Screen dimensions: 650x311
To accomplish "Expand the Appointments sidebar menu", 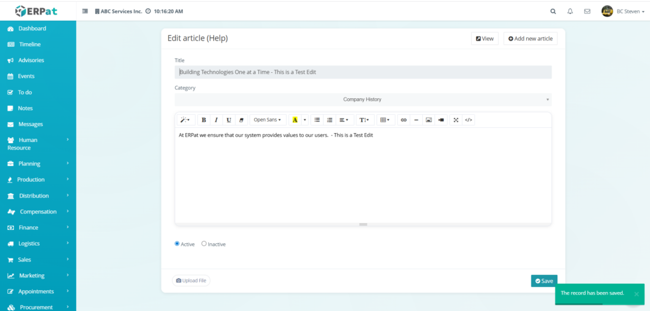I will (x=38, y=291).
